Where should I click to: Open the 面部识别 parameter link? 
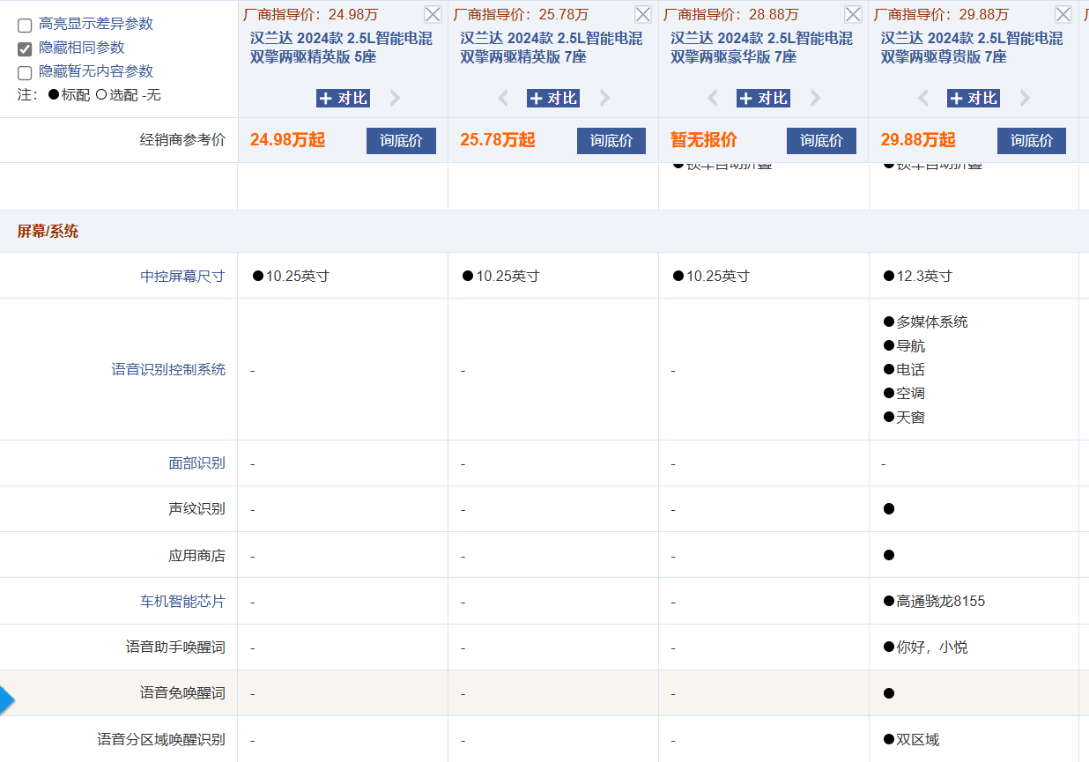[196, 462]
